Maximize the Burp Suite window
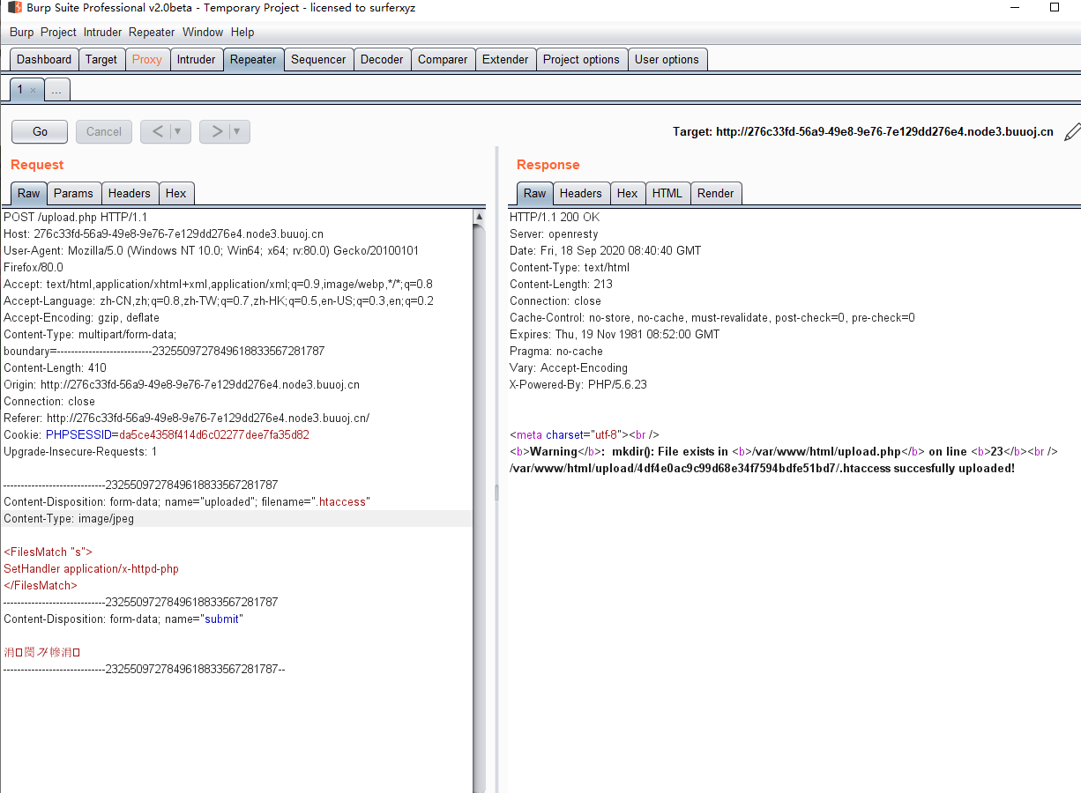The image size is (1081, 793). pos(1055,8)
